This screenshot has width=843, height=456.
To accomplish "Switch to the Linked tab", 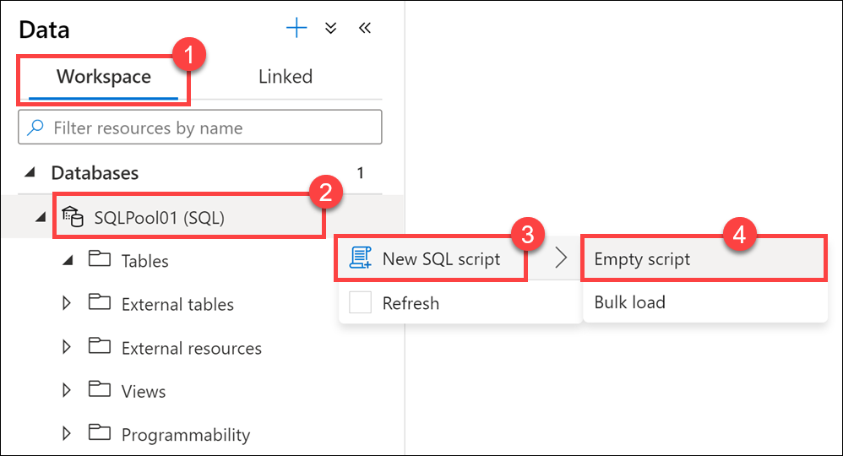I will tap(286, 77).
